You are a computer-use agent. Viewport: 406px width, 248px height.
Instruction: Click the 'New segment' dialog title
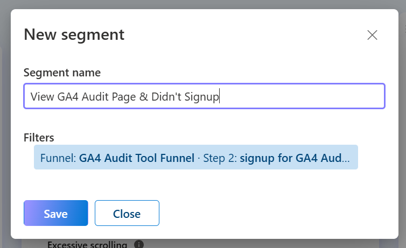(x=74, y=34)
